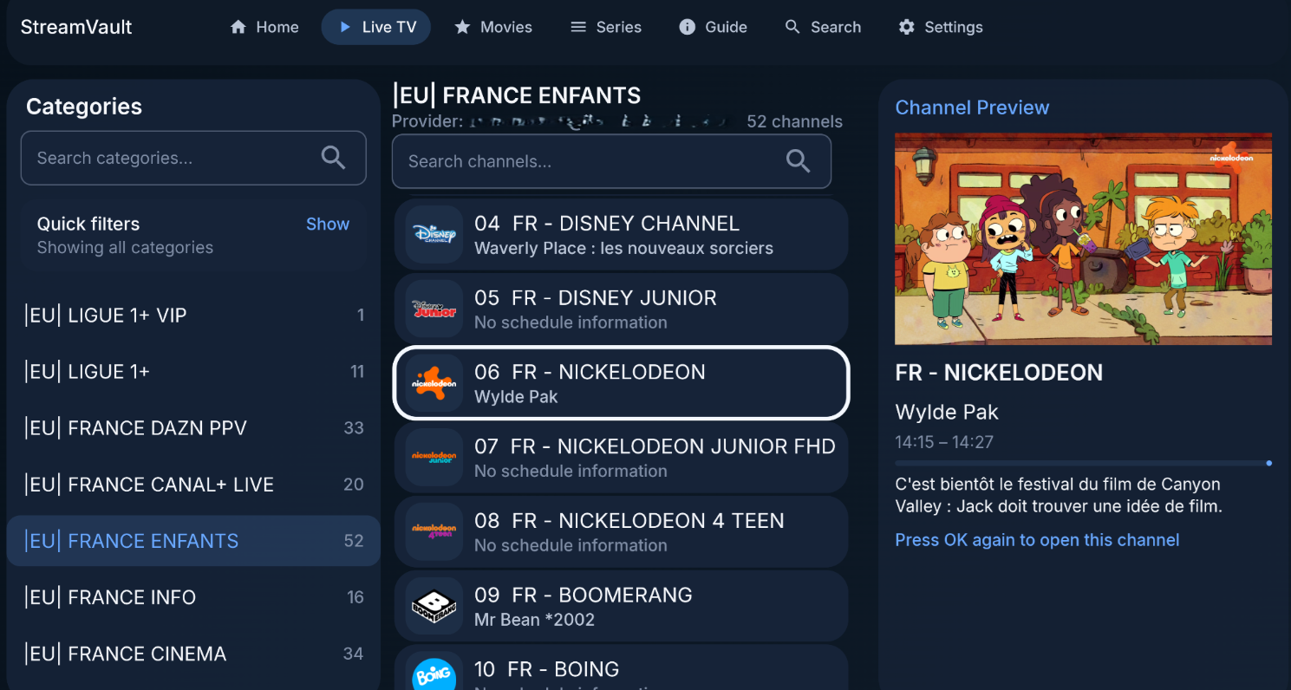The height and width of the screenshot is (690, 1291).
Task: Select channel 09 FR - BOOMERANG
Action: coord(621,606)
